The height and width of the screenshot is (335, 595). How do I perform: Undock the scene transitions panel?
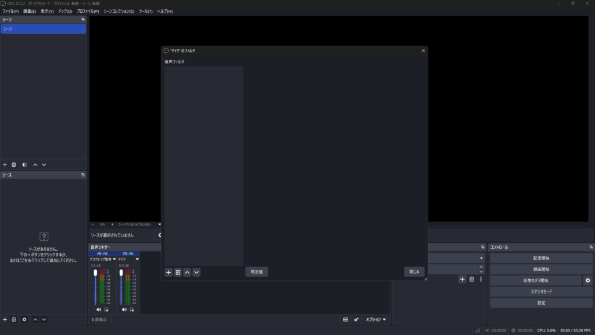(483, 247)
